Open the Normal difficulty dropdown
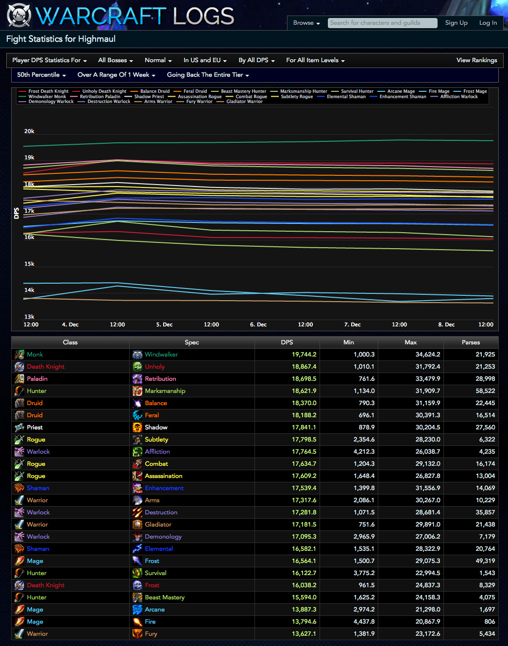The height and width of the screenshot is (646, 508). point(158,60)
